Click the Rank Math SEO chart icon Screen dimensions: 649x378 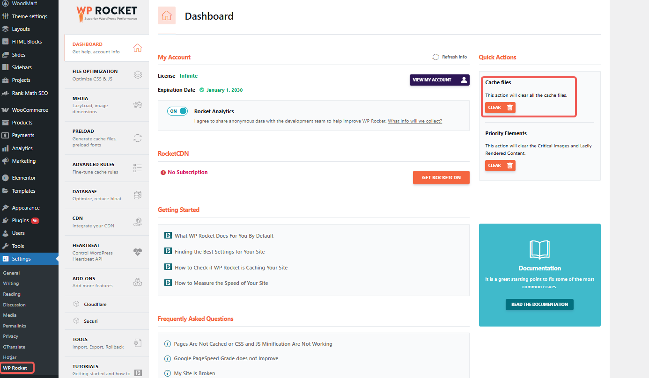point(5,93)
